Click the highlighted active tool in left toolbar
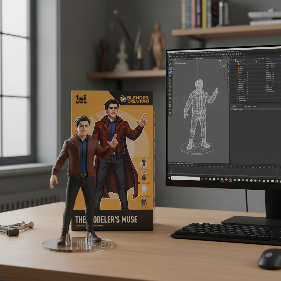 click(170, 72)
